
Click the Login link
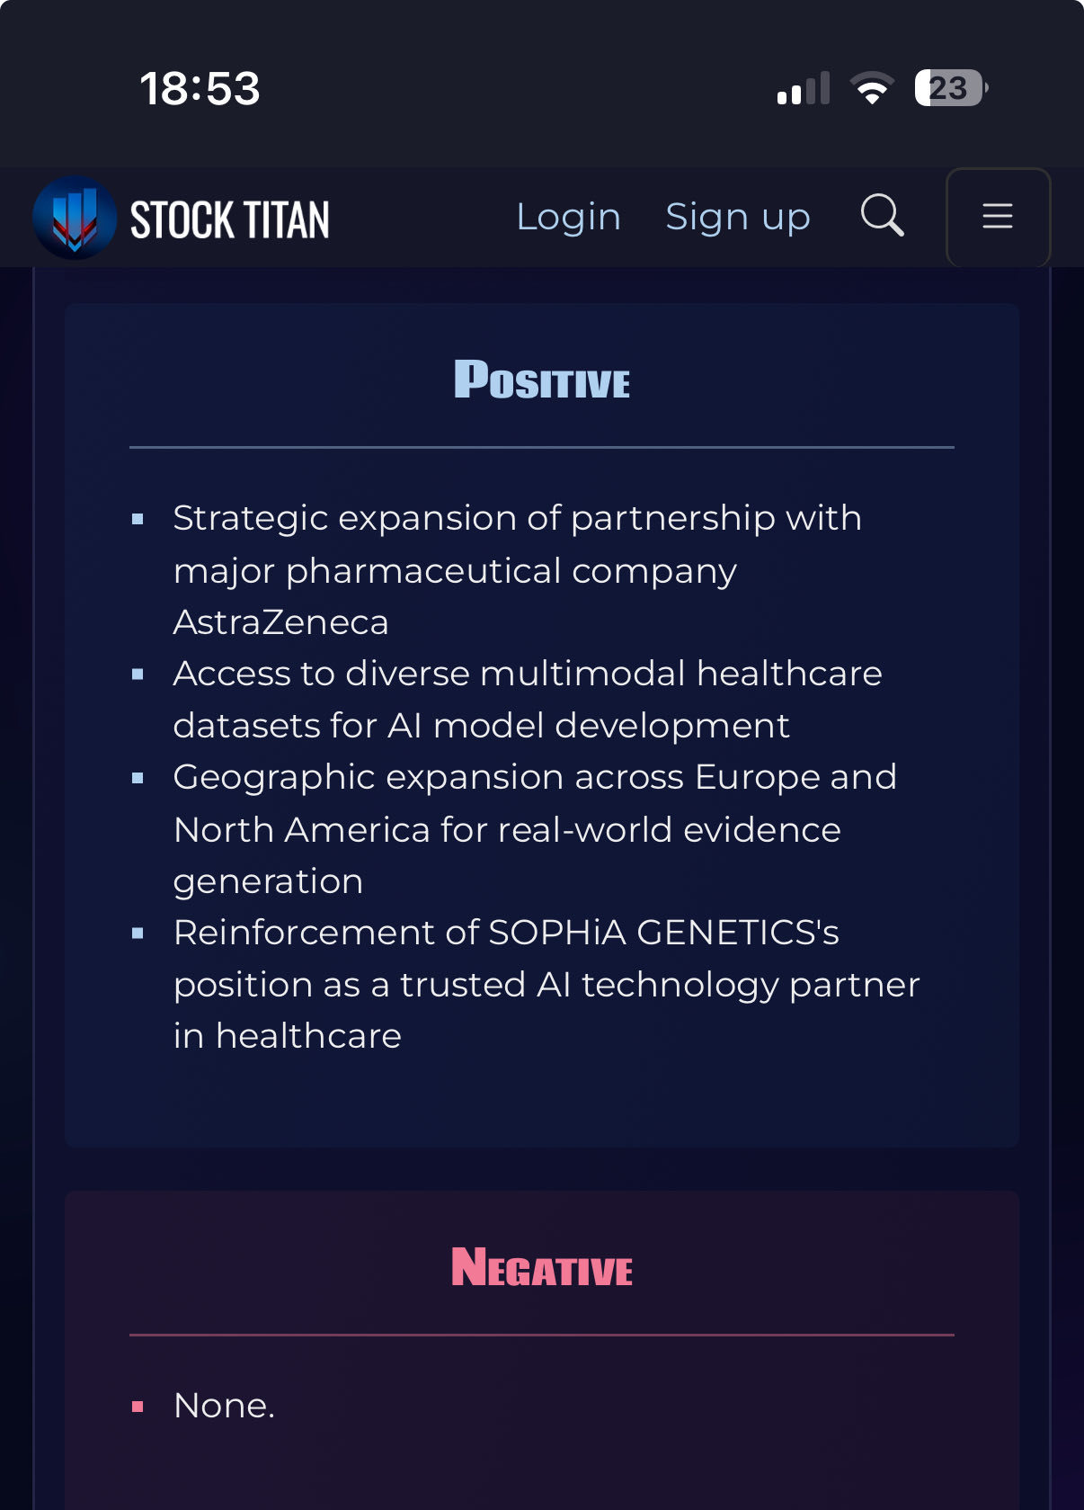pos(568,217)
